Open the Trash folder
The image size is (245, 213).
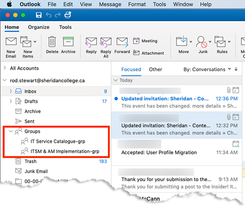pyautogui.click(x=56, y=161)
